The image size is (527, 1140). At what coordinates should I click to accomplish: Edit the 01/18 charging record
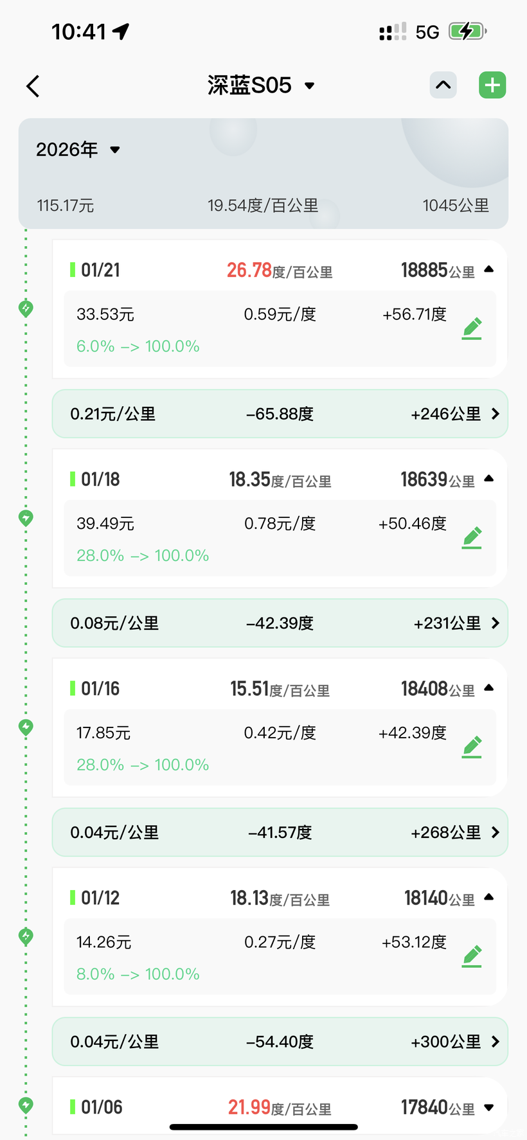472,538
